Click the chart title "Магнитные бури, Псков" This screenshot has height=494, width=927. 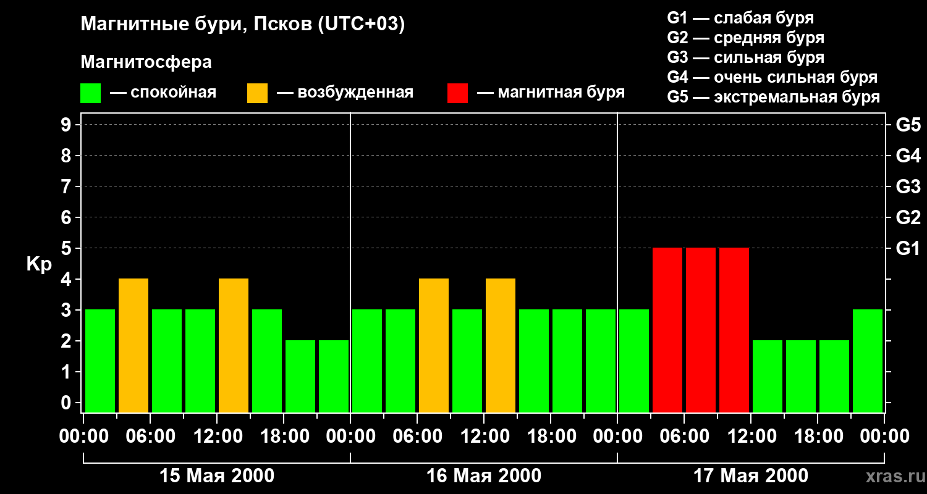click(x=242, y=25)
